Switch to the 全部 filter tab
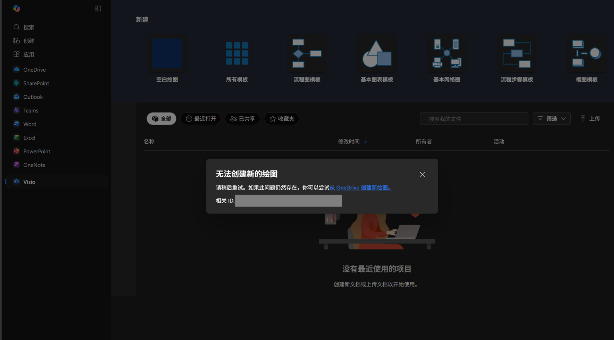 point(161,119)
